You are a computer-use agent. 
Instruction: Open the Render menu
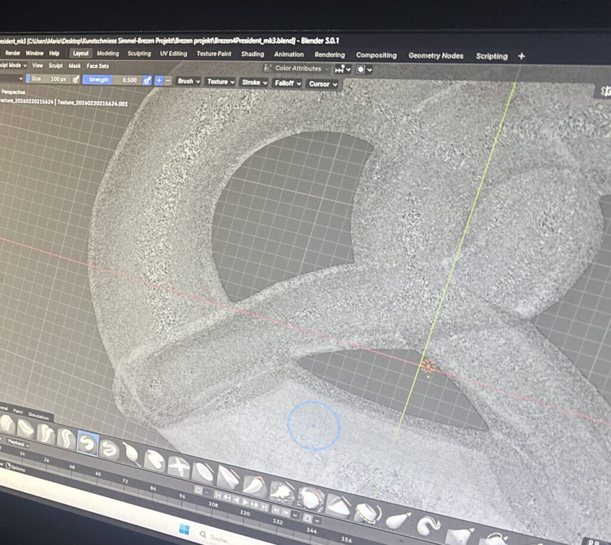[13, 53]
